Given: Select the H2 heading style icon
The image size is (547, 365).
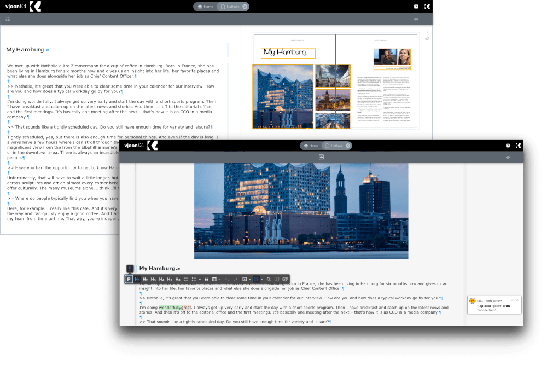Looking at the screenshot, I should (x=145, y=279).
